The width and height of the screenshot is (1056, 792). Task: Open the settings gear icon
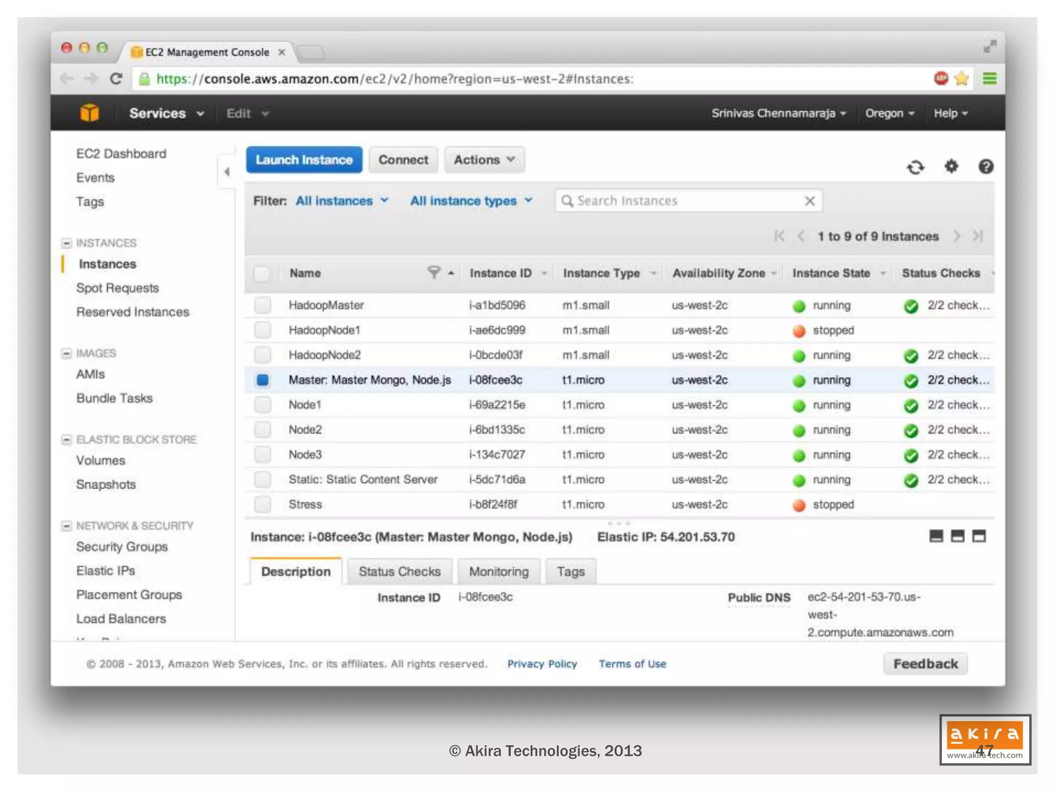click(x=951, y=167)
